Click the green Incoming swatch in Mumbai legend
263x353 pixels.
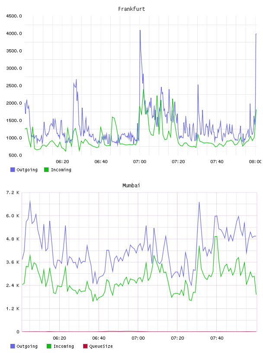(x=49, y=346)
